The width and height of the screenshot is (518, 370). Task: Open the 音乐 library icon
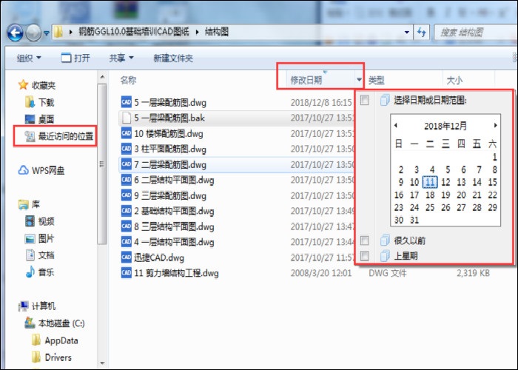tap(30, 272)
